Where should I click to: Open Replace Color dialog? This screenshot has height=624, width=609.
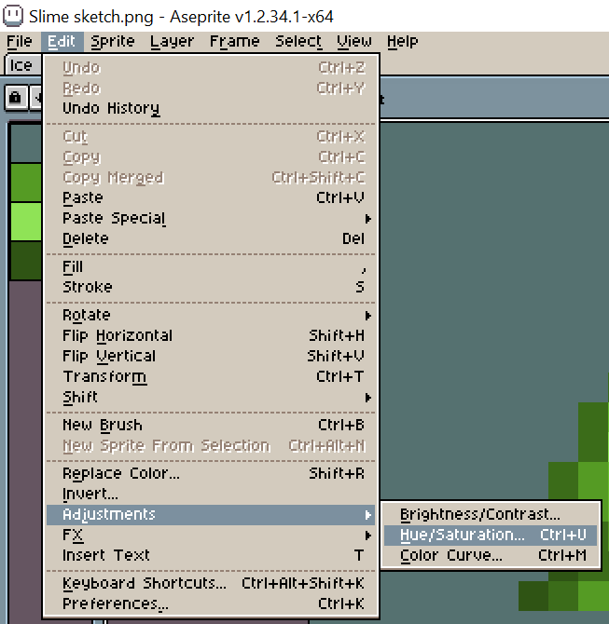tap(211, 473)
